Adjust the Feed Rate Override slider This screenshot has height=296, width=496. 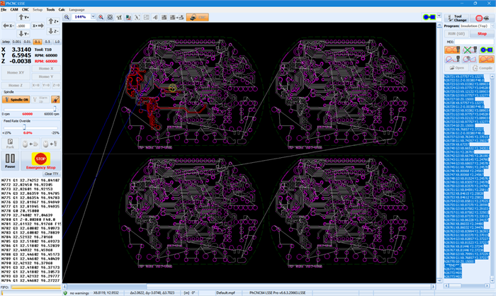(x=24, y=127)
